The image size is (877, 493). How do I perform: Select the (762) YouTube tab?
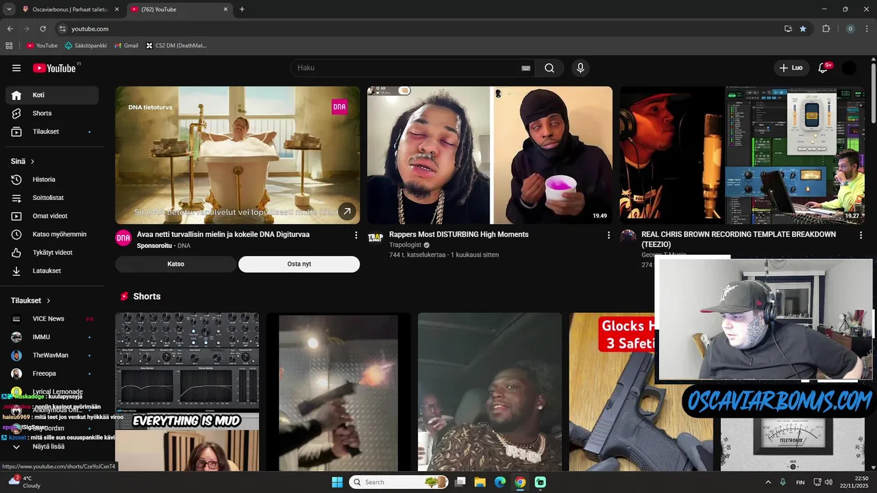(x=179, y=9)
